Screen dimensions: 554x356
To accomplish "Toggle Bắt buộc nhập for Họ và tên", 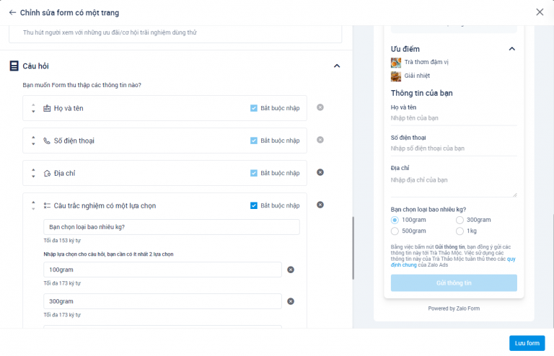I will [254, 108].
